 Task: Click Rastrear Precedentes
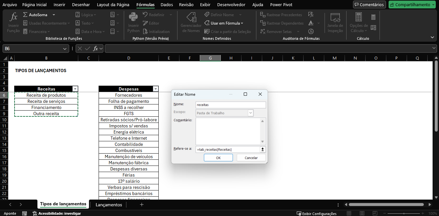(281, 15)
